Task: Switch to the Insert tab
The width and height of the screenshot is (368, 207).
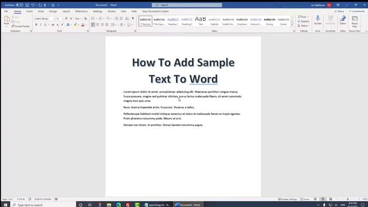Action: pos(29,11)
